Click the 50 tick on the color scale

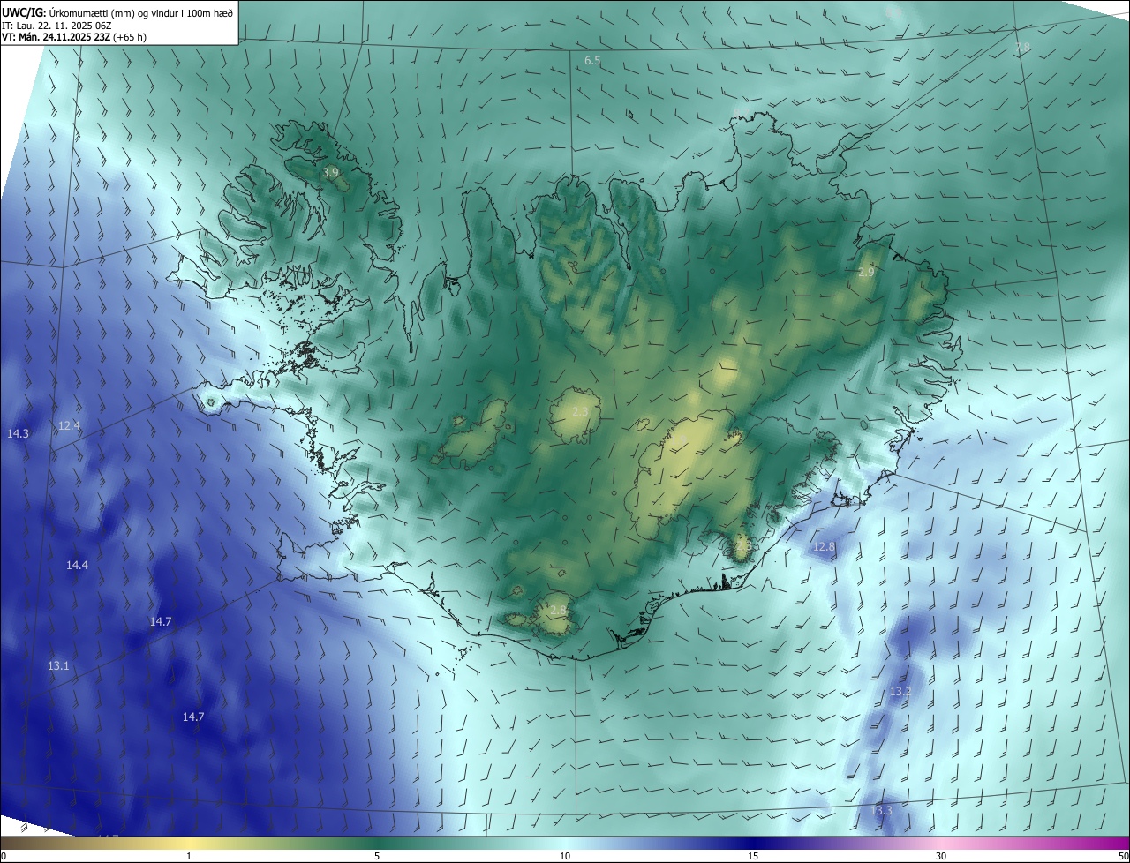pyautogui.click(x=1123, y=856)
